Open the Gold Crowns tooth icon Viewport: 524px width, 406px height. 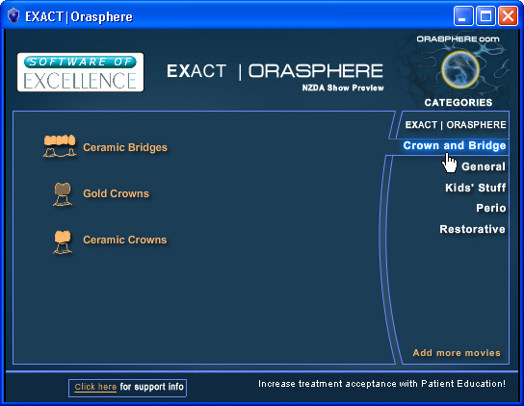click(x=63, y=194)
